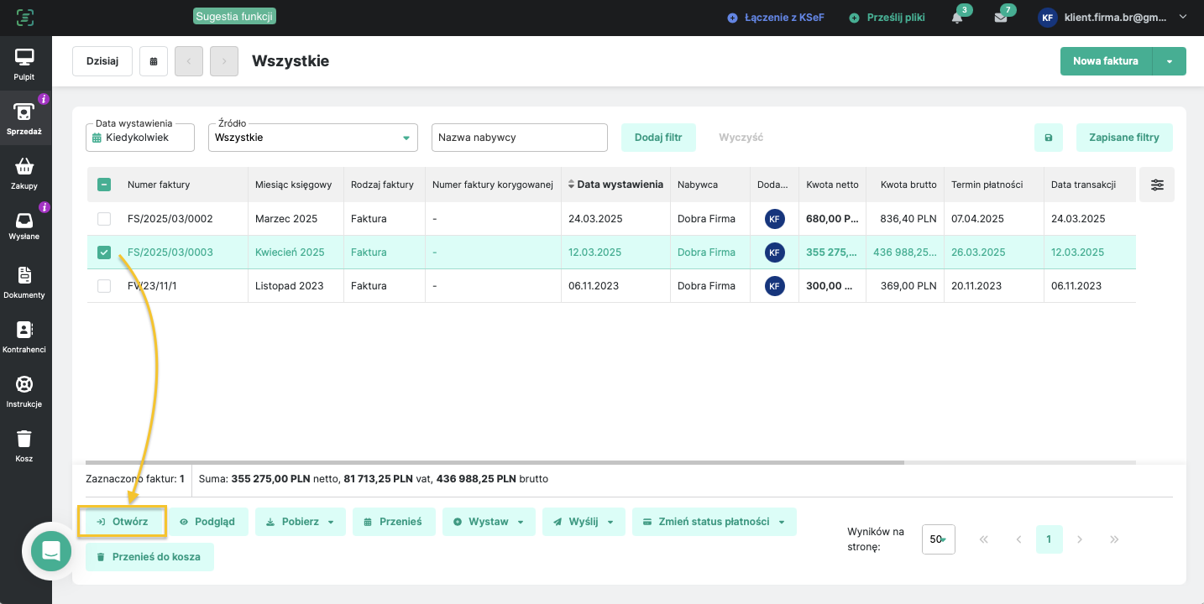Click the save filter floppy disk icon
This screenshot has height=604, width=1204.
point(1048,138)
